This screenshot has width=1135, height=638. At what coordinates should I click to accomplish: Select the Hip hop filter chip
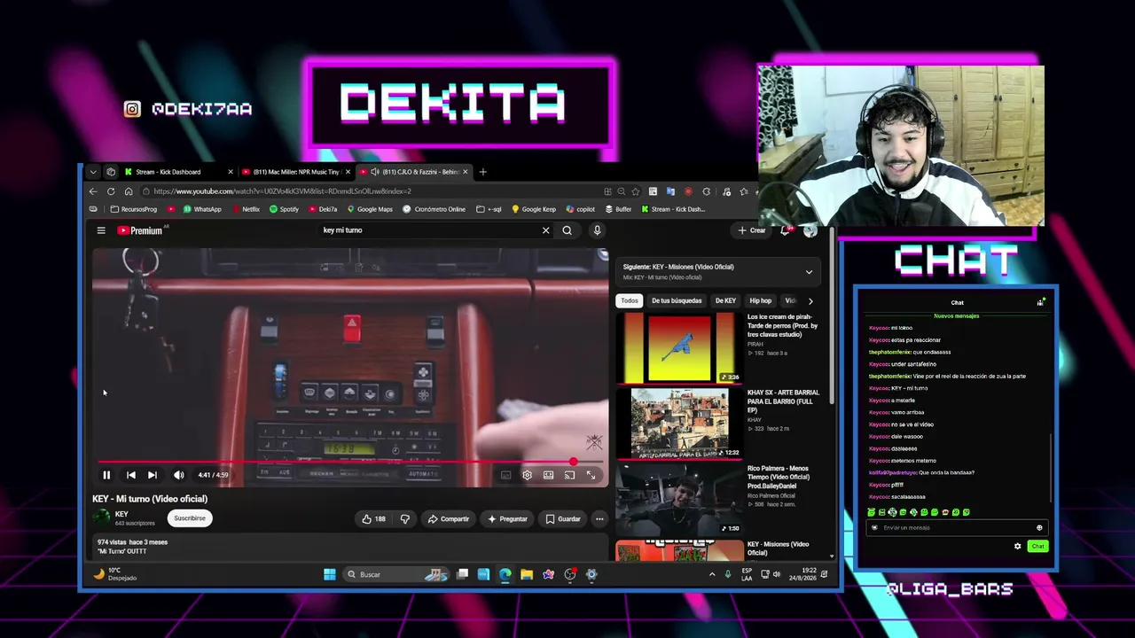[761, 300]
